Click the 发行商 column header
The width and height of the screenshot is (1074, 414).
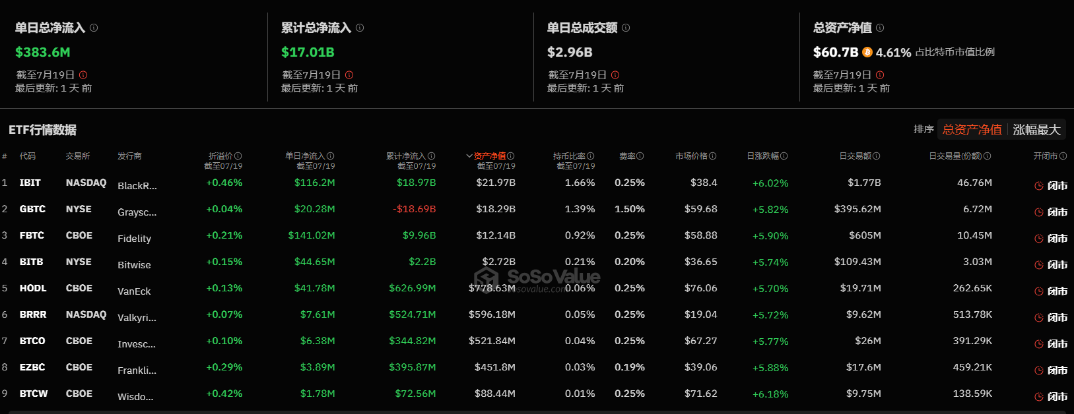pos(129,156)
